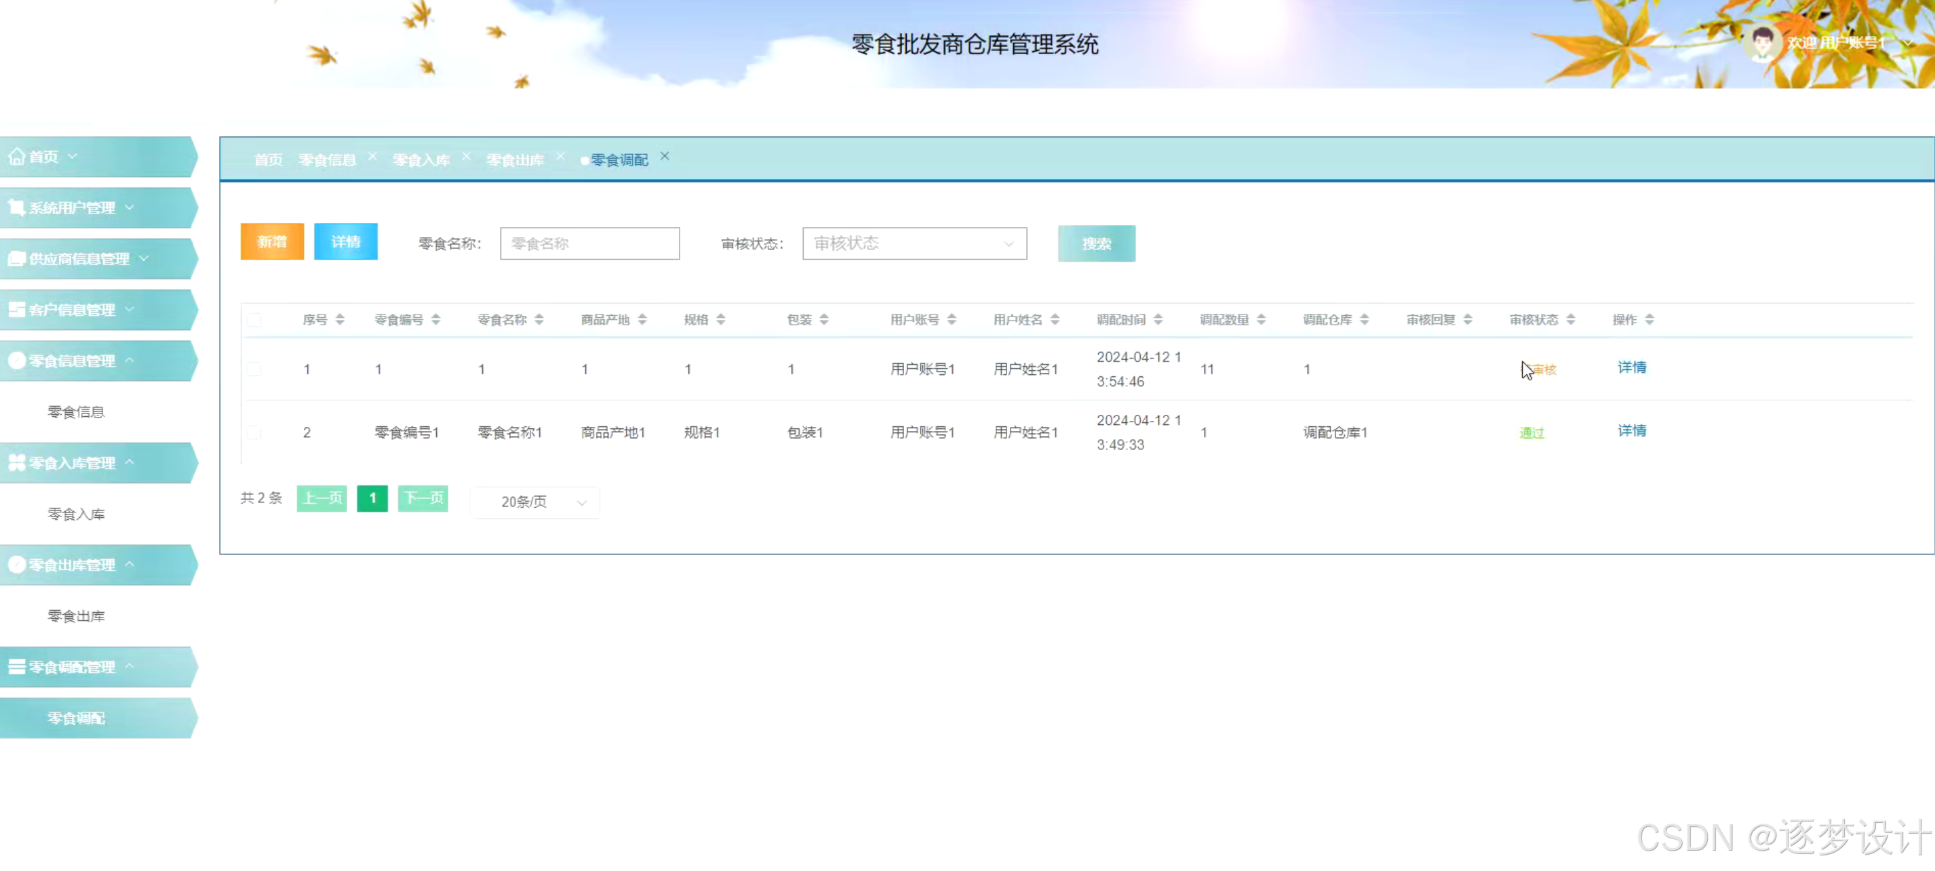Click the home icon in the sidebar

click(x=16, y=156)
